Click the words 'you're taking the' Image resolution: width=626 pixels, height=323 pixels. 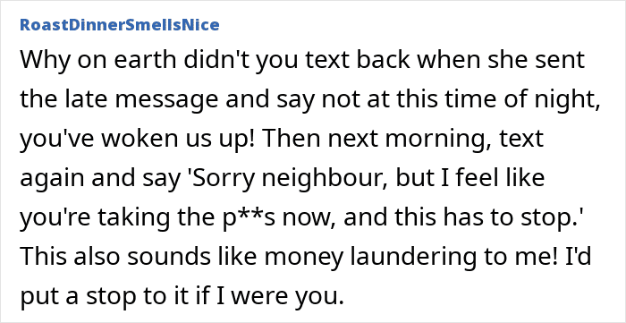tap(119, 217)
